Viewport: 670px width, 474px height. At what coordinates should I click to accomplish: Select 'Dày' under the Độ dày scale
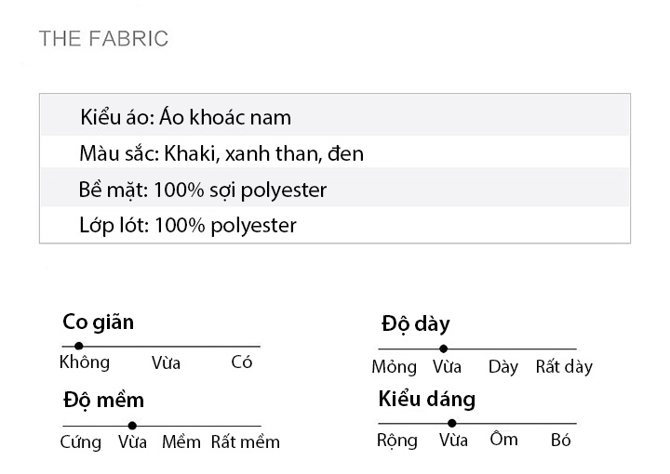click(502, 367)
